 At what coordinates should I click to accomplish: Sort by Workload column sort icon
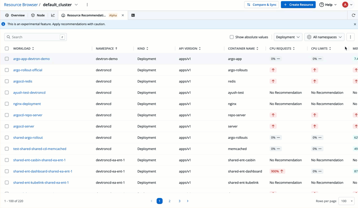click(x=33, y=48)
